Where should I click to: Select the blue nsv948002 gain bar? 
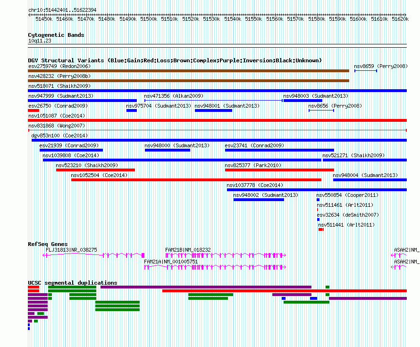(259, 200)
